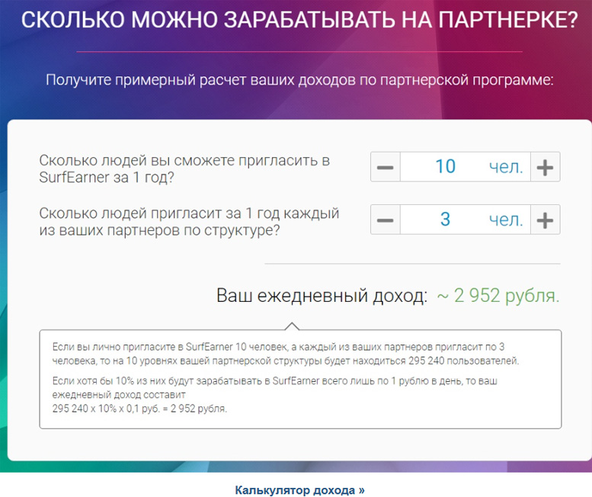Increase number each partner invites
Screen dimensions: 592x497
[546, 220]
